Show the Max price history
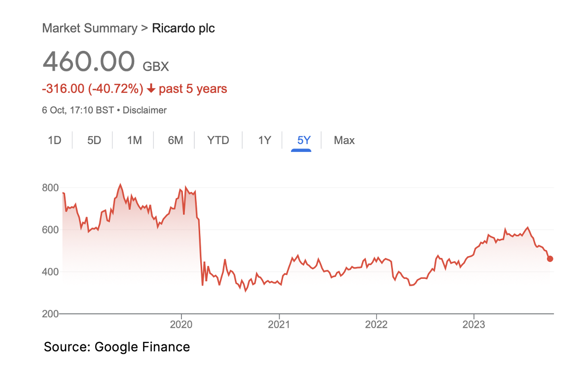This screenshot has width=576, height=377. 344,140
